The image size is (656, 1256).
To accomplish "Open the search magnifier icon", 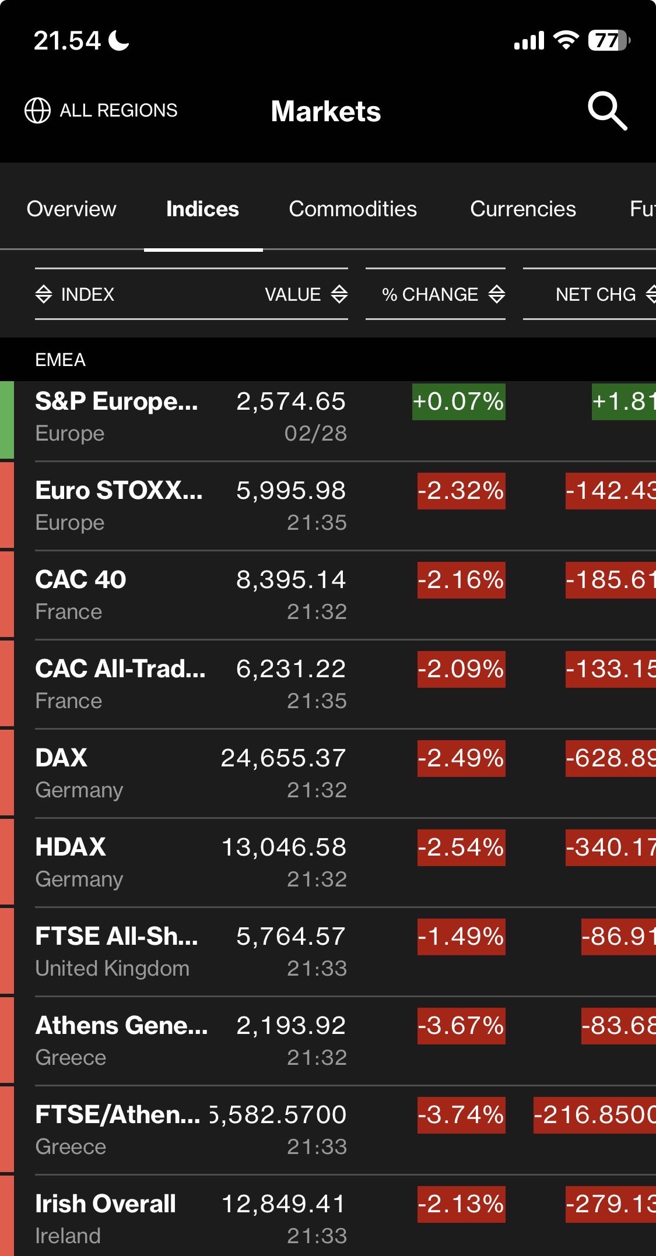I will click(x=607, y=110).
